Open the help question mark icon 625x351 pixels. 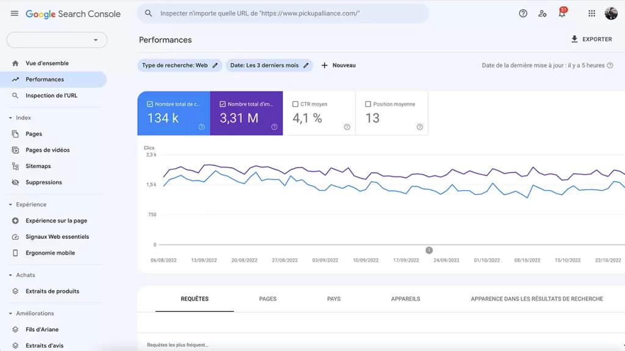click(523, 13)
